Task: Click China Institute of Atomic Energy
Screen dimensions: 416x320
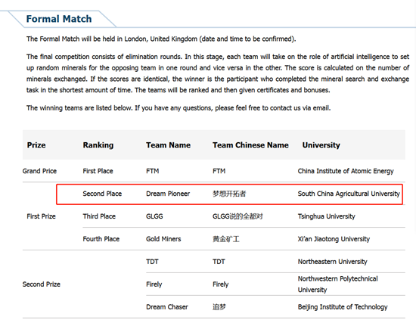Action: click(346, 171)
